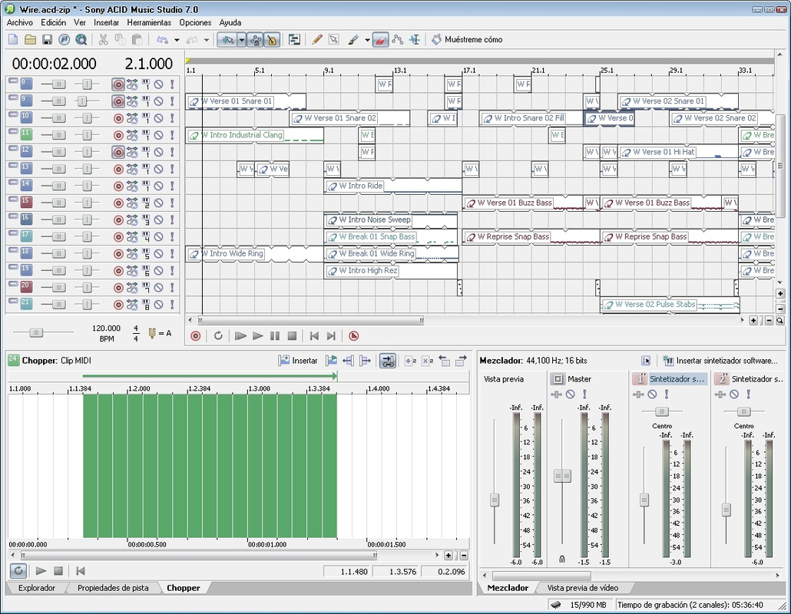Select the Selection arrow tool
The image size is (791, 614).
coord(333,39)
